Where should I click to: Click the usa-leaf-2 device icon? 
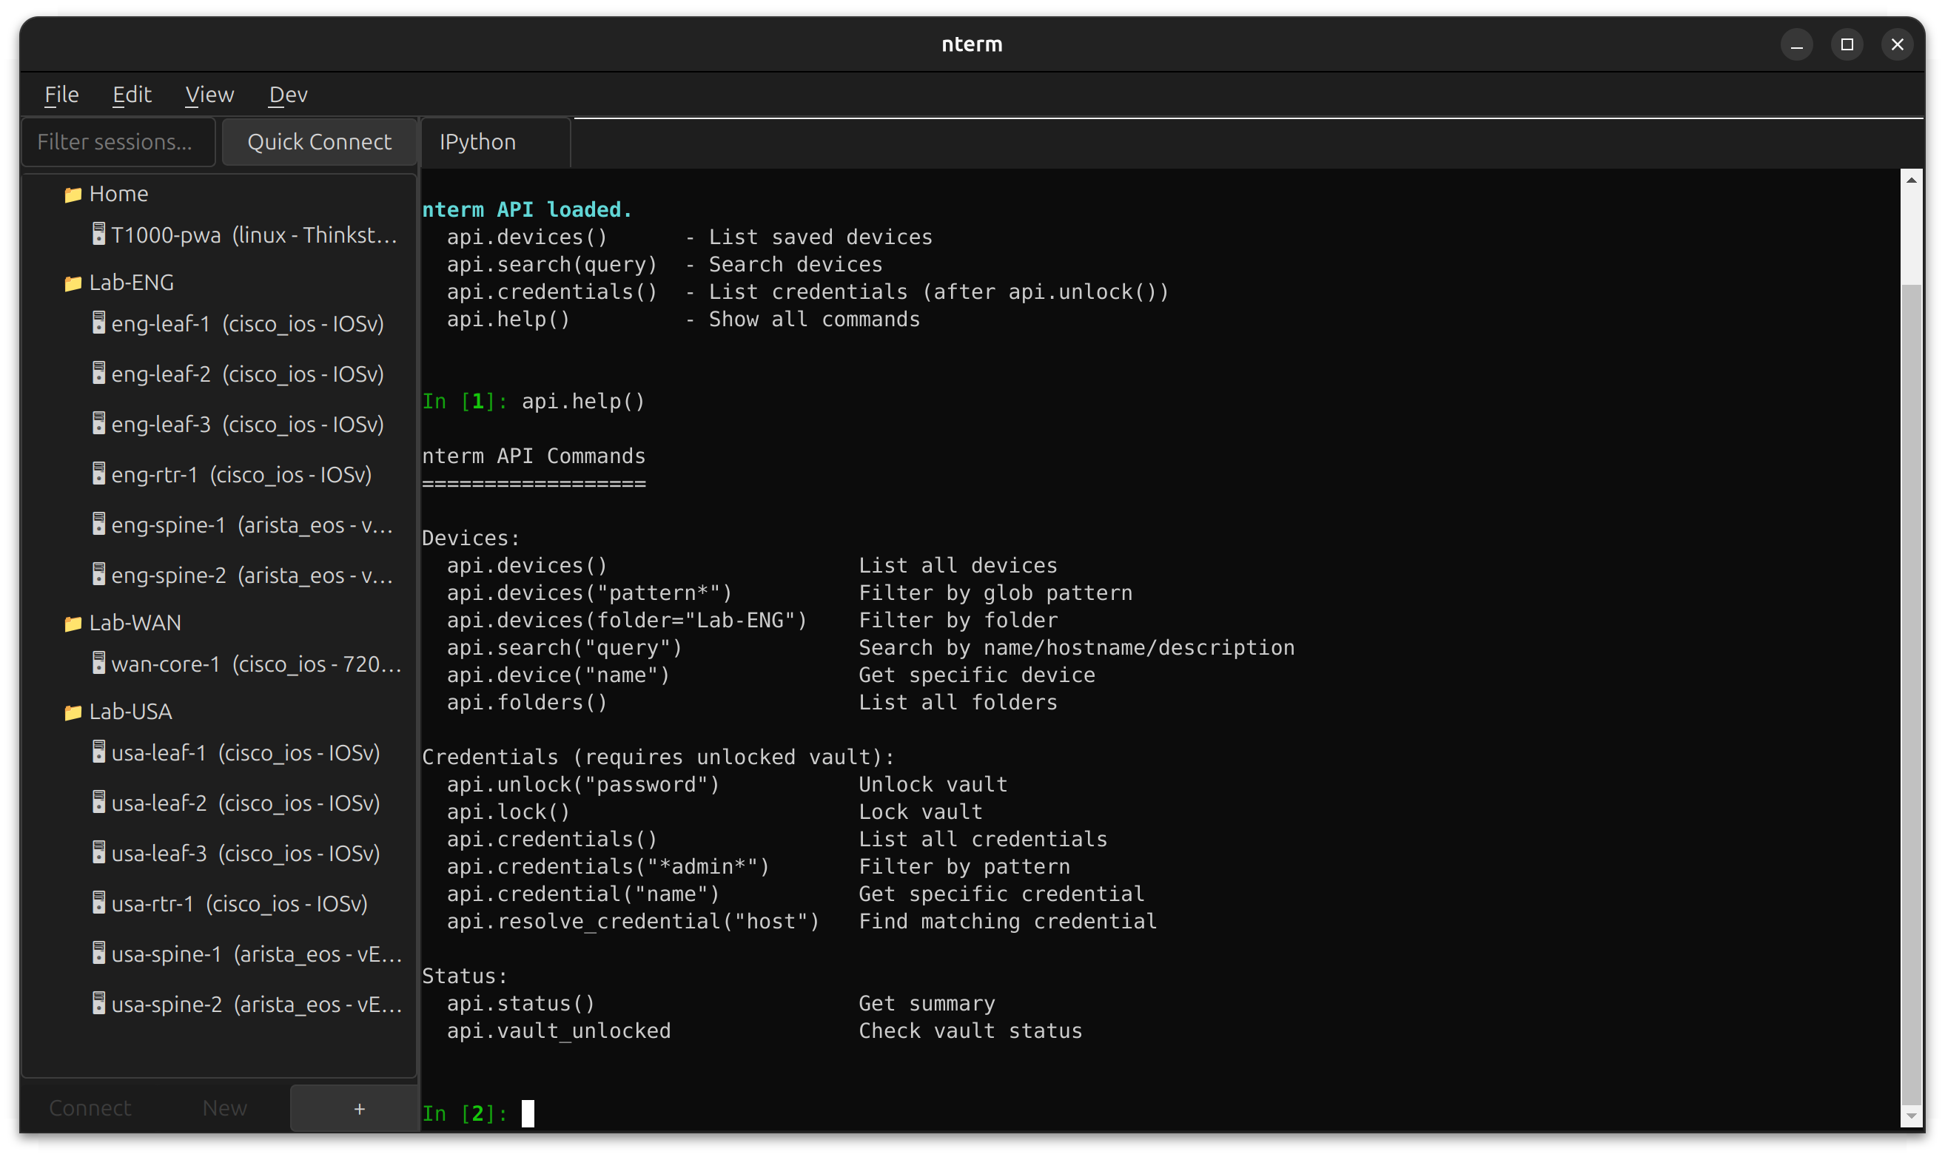(98, 802)
